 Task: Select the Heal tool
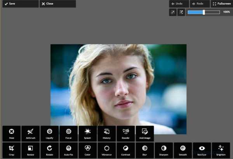click(x=11, y=133)
